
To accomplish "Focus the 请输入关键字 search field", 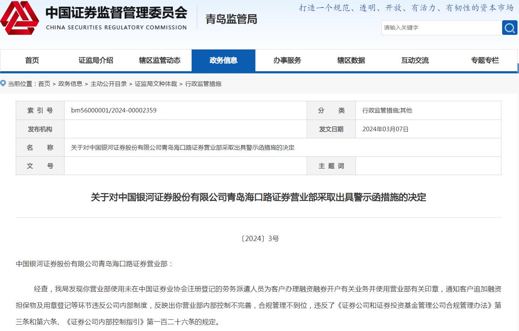I will click(441, 28).
